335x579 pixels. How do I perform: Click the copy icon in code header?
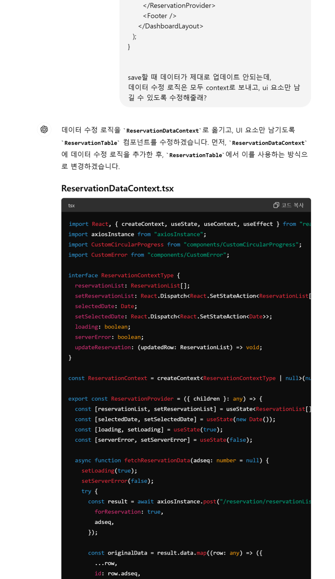click(x=276, y=205)
